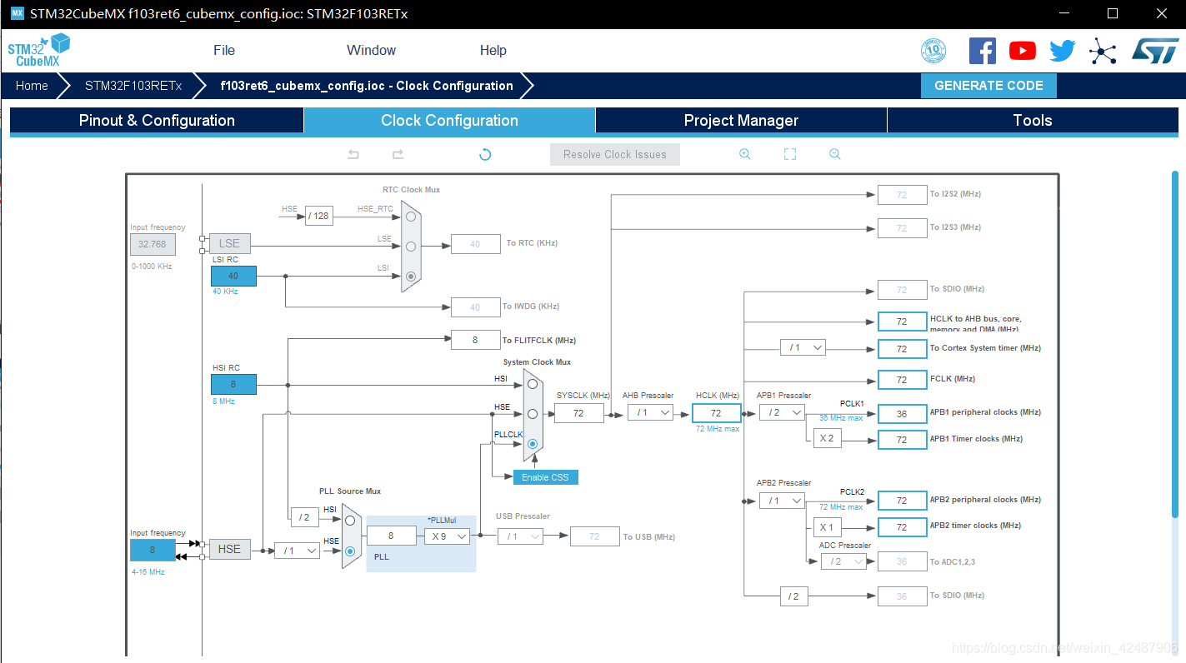Image resolution: width=1186 pixels, height=663 pixels.
Task: Go to STM32F103RETx breadcrumb
Action: coord(133,86)
